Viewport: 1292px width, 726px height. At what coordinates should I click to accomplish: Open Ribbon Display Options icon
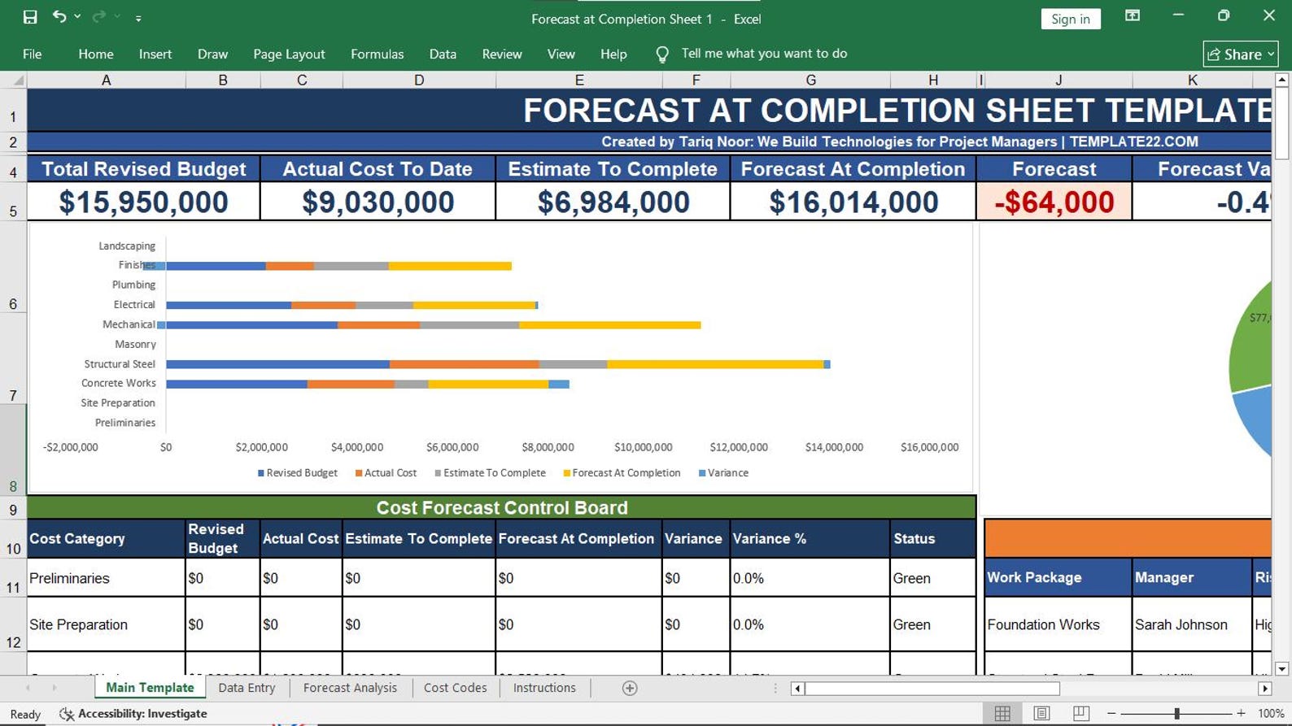click(x=1132, y=15)
